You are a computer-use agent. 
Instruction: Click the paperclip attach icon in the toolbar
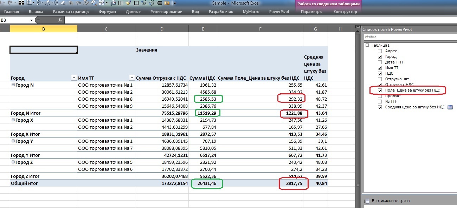tap(112, 3)
